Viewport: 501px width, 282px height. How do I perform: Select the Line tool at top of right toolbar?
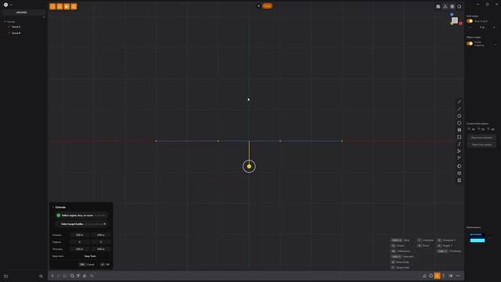460,102
